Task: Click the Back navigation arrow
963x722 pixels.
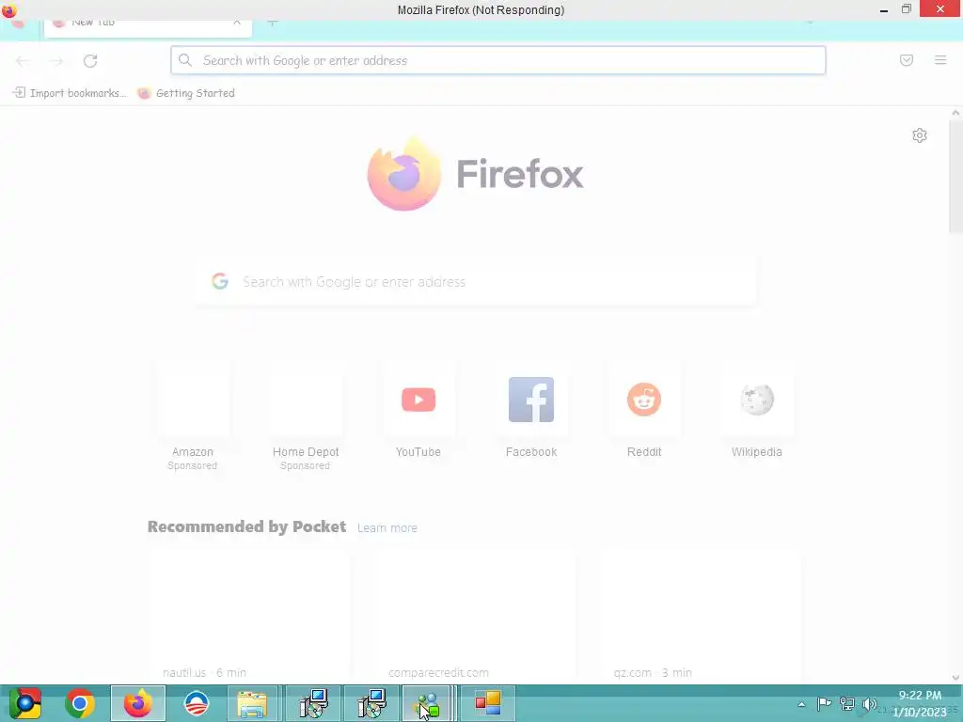Action: pos(23,61)
